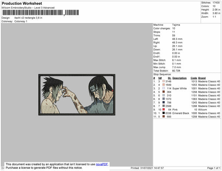Click the 'Description' column header
Screen dimensions: 222x171
(x=179, y=78)
